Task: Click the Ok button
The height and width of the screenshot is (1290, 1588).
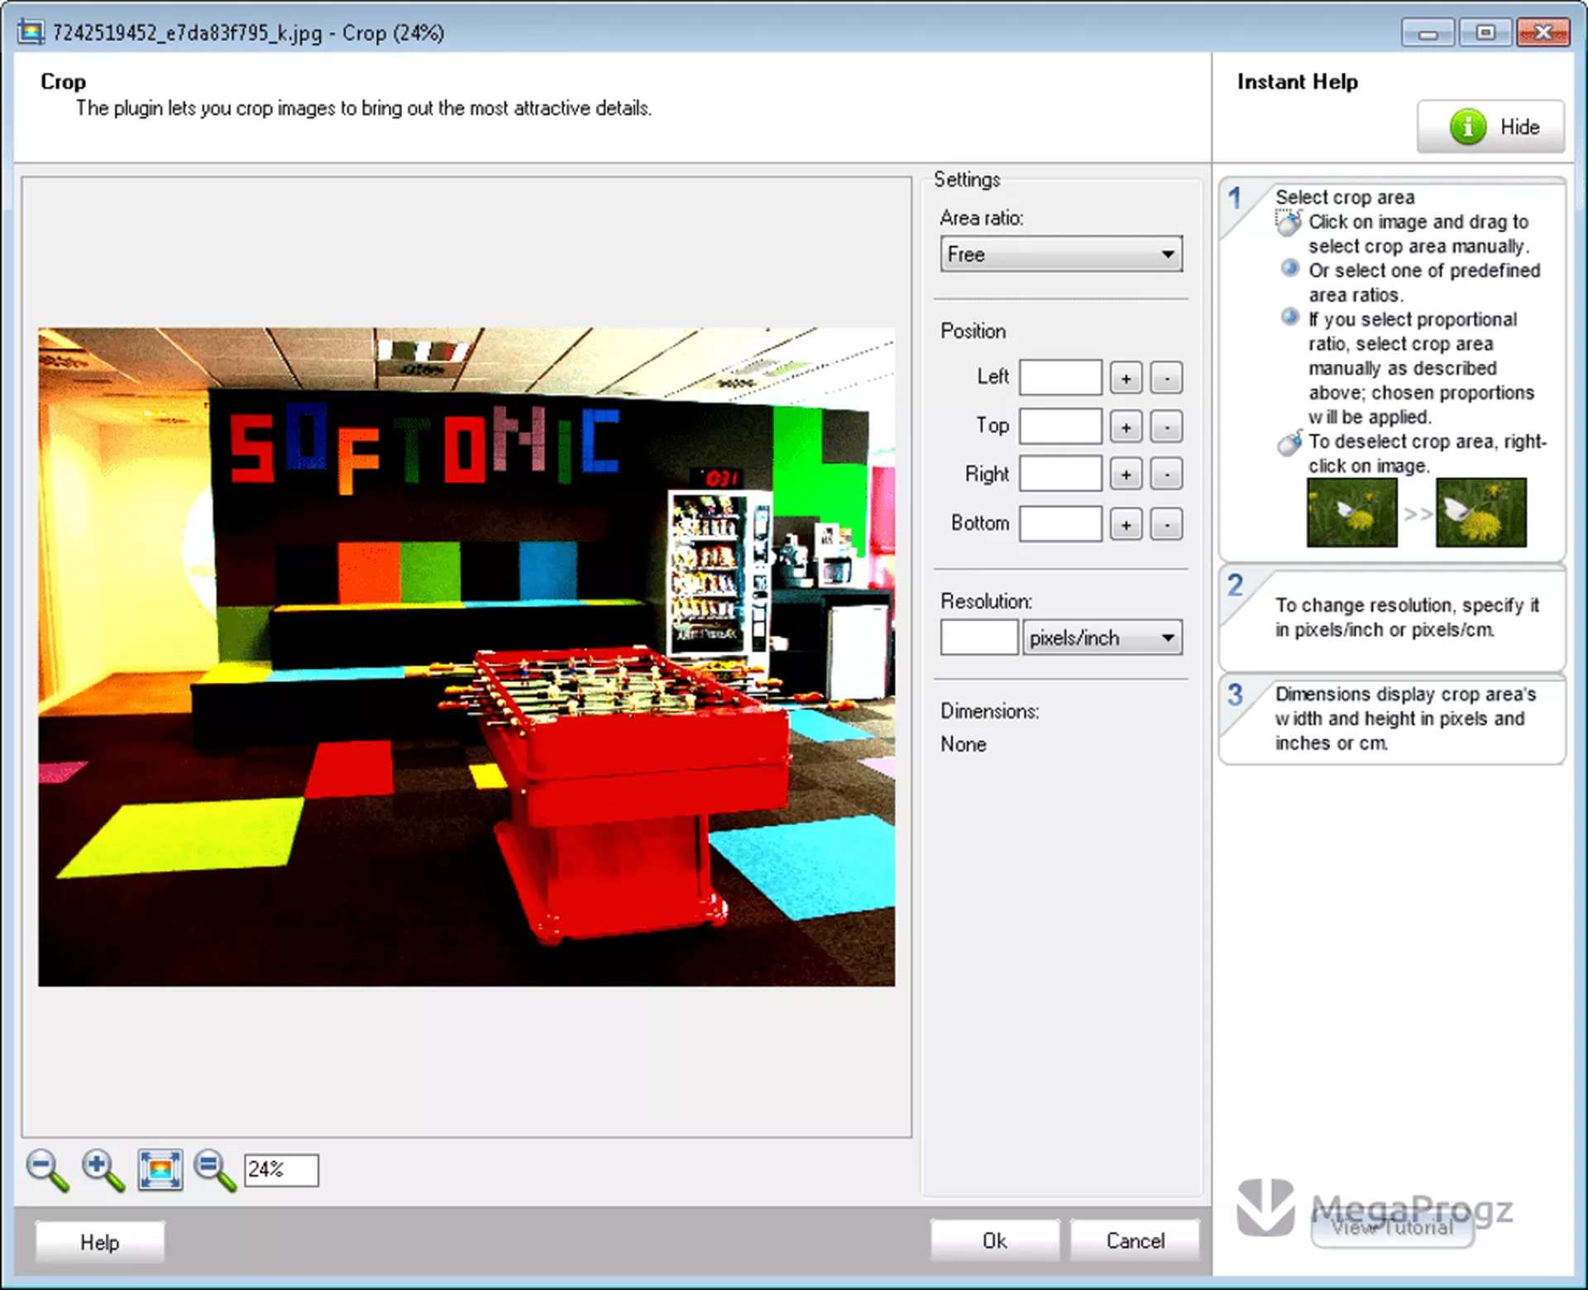Action: click(995, 1240)
